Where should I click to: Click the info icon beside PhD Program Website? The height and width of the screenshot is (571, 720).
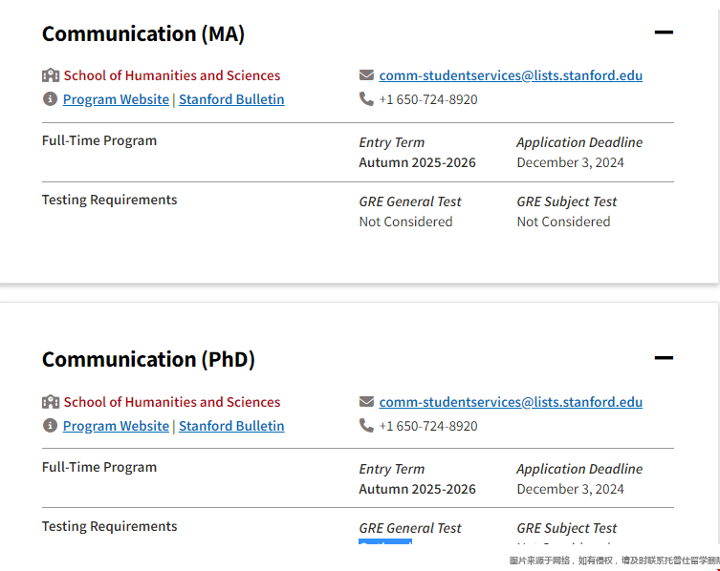tap(50, 426)
